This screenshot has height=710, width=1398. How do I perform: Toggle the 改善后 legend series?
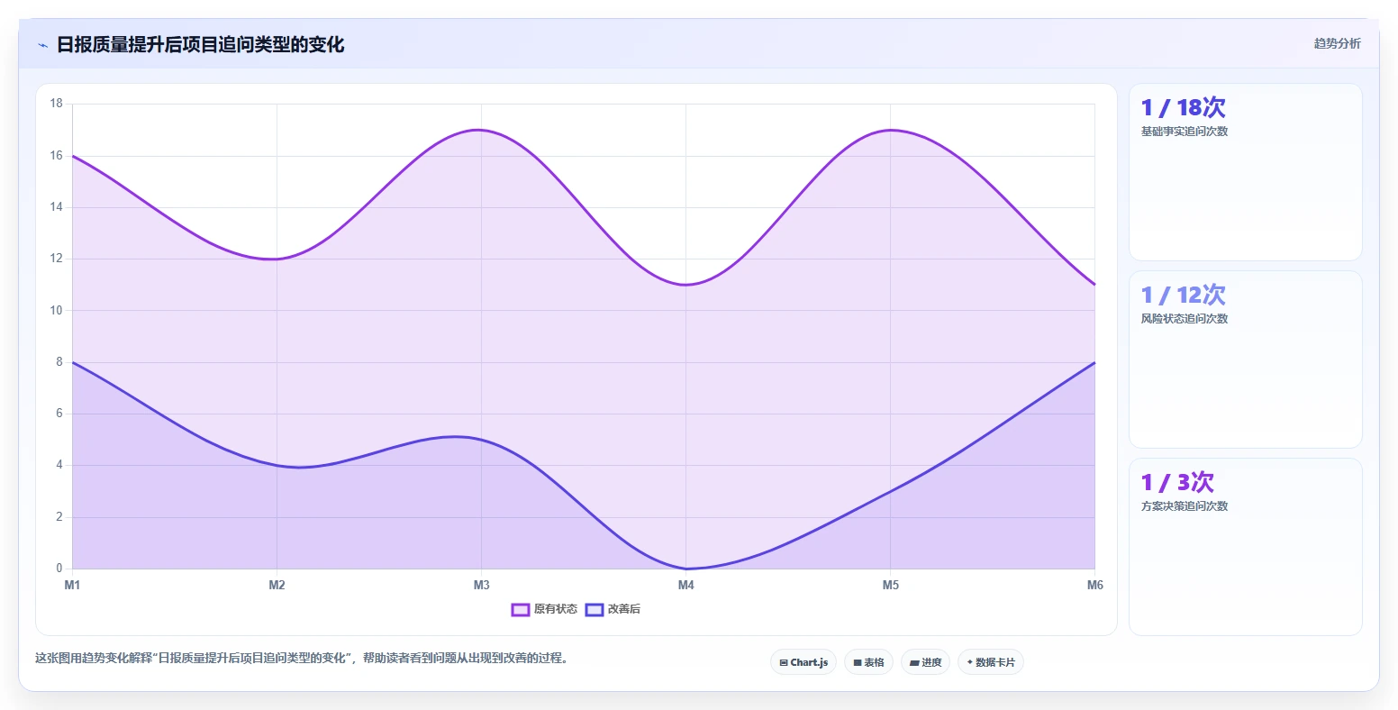pyautogui.click(x=613, y=610)
